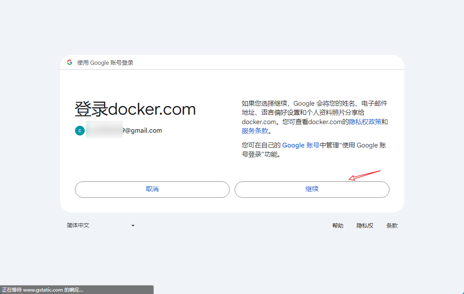Viewport: 464px width, 294px height.
Task: Click the Google logo icon
Action: [70, 62]
